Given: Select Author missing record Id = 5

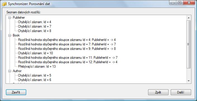Looking at the screenshot, I should (35, 75).
